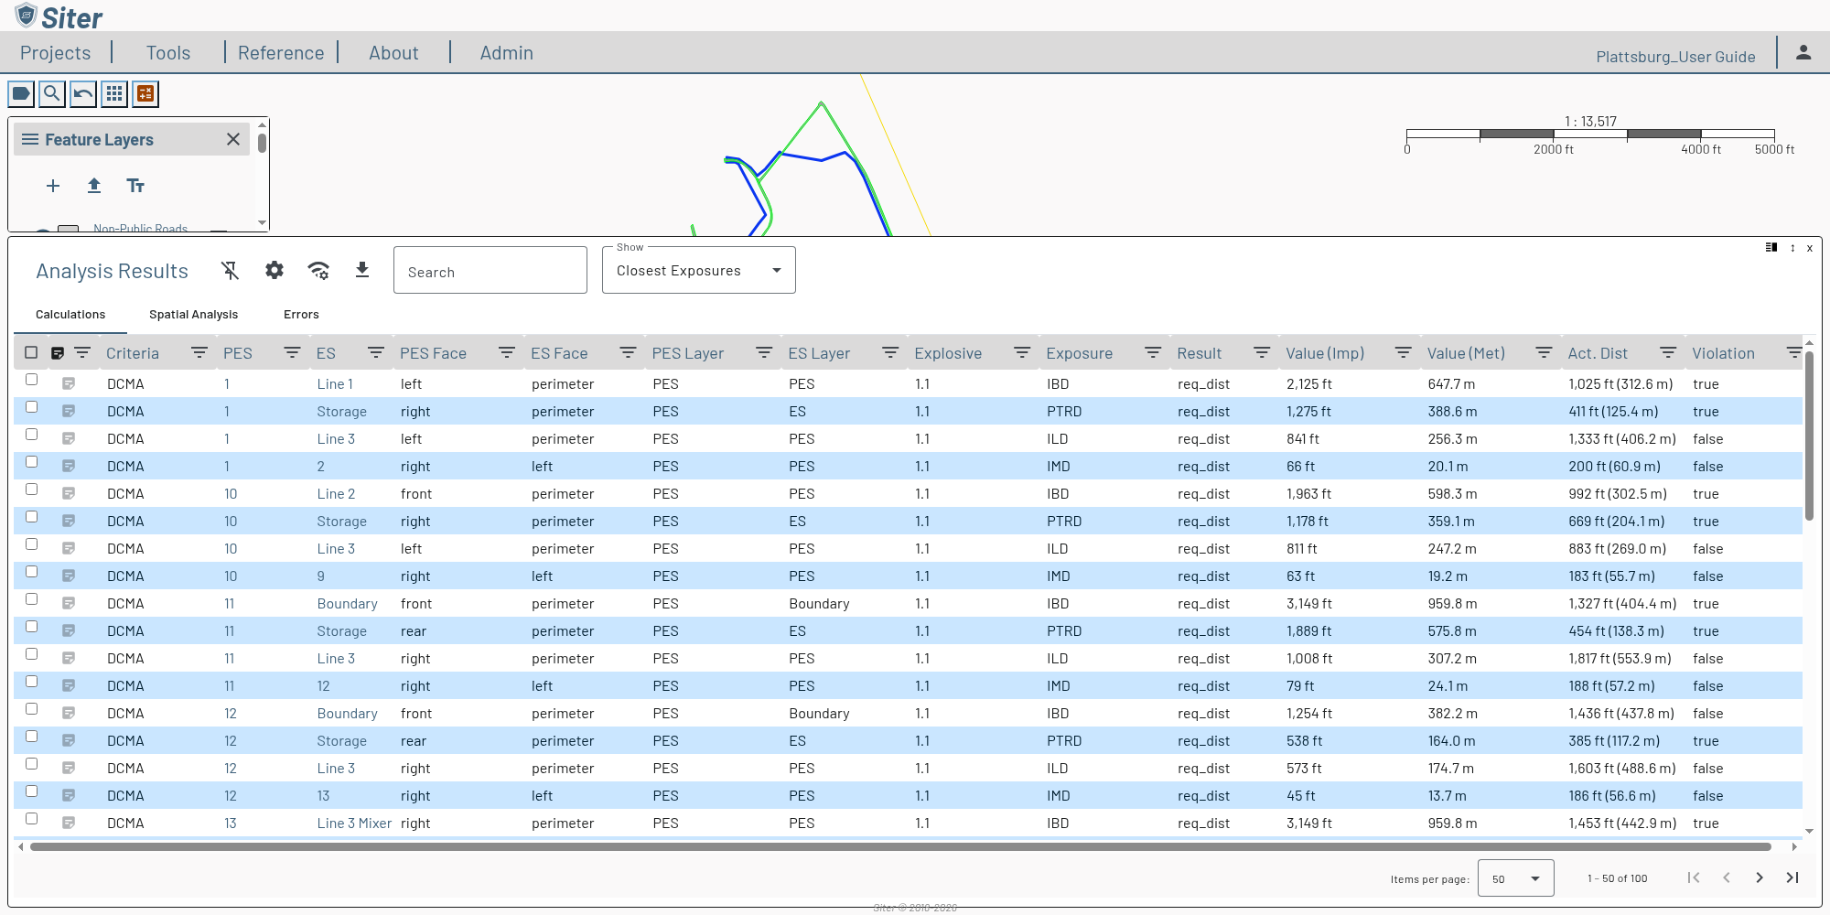Screen dimensions: 1830x915
Task: Click the wifi settings icon
Action: pos(318,270)
